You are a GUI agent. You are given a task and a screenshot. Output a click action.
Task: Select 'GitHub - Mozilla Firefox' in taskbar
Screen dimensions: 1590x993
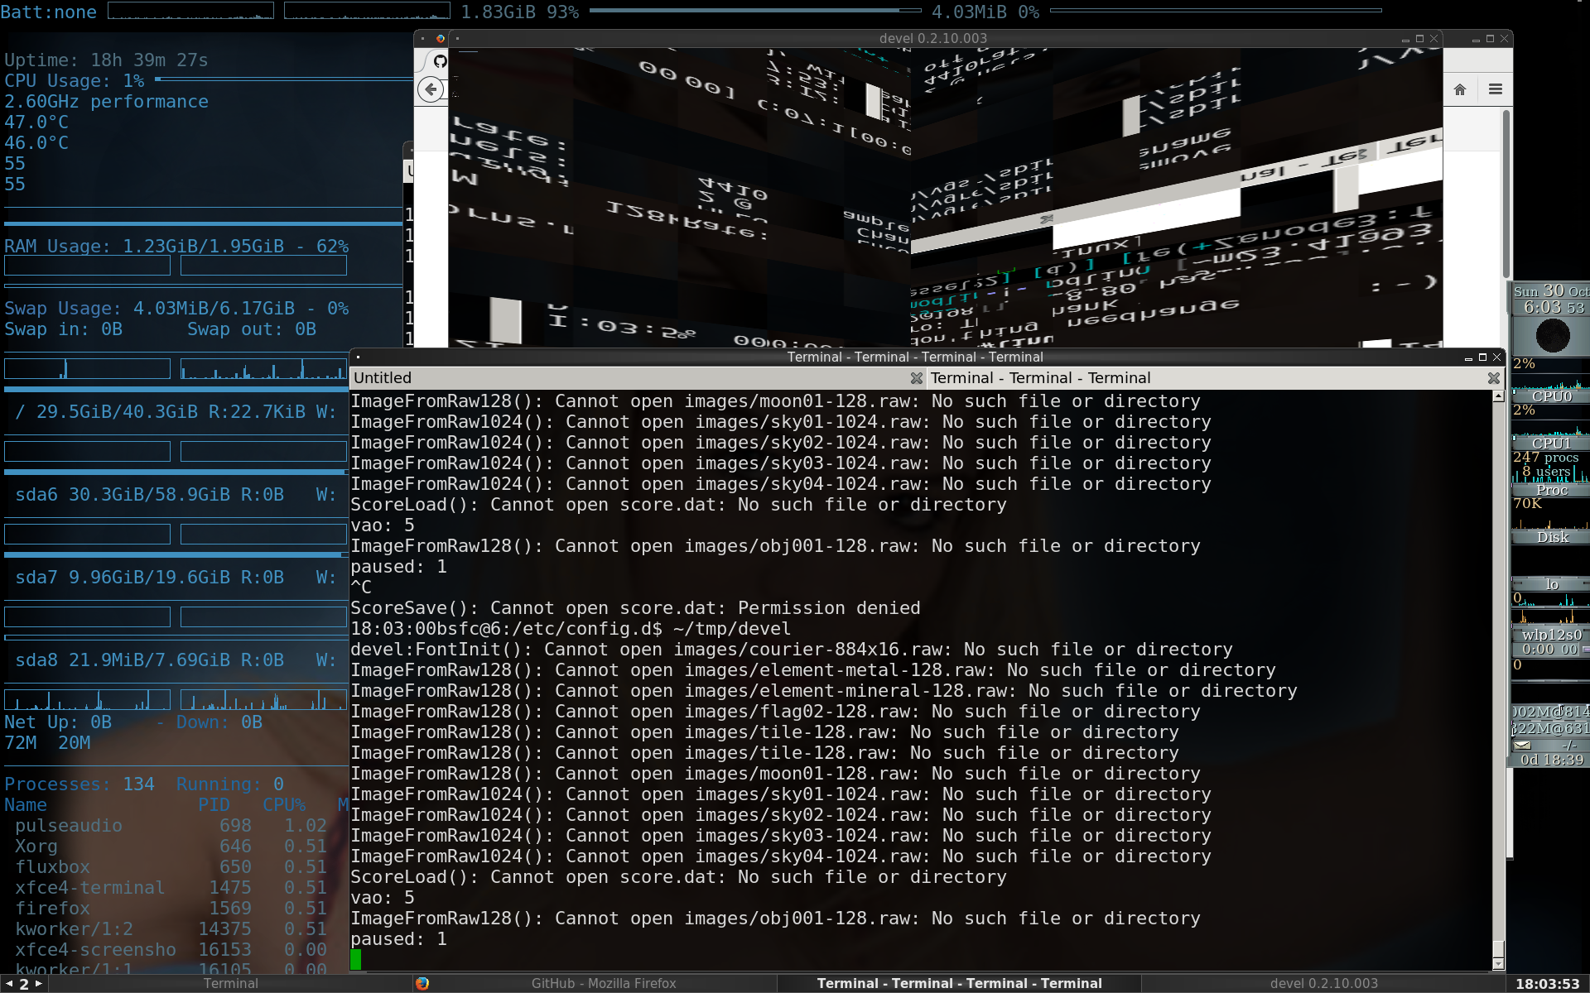[595, 984]
